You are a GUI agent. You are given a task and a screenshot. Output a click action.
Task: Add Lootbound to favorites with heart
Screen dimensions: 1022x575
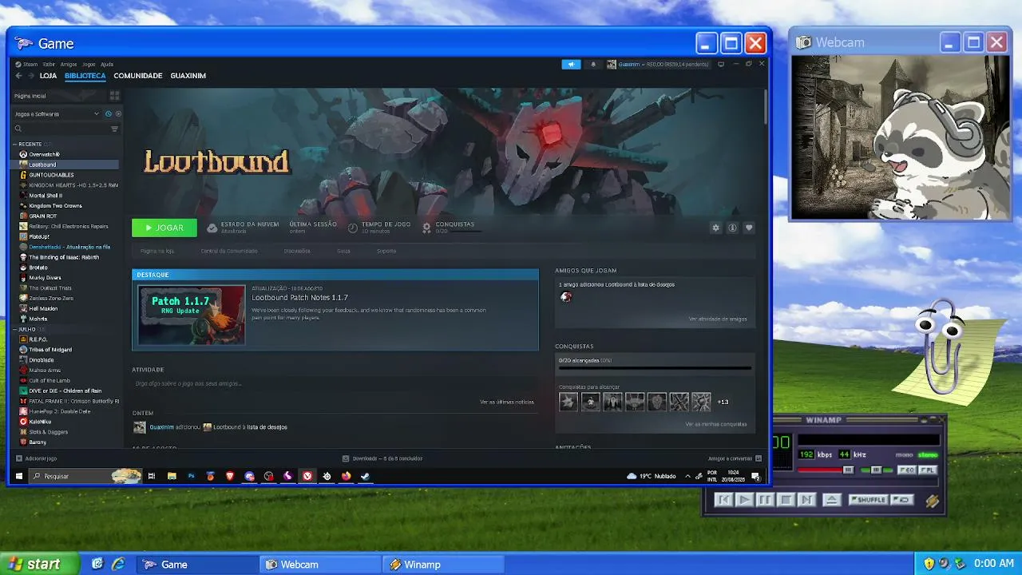749,228
